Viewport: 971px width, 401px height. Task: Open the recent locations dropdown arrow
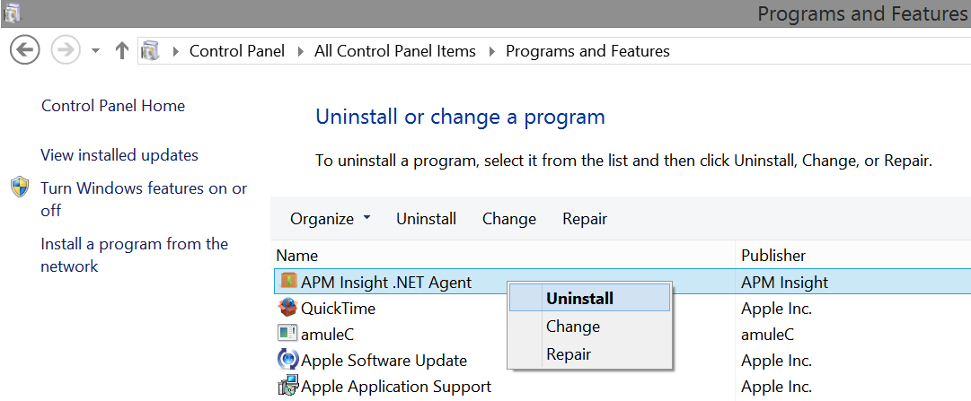96,51
